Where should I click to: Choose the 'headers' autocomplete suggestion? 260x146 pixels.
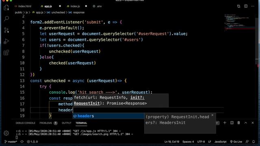(x=108, y=116)
